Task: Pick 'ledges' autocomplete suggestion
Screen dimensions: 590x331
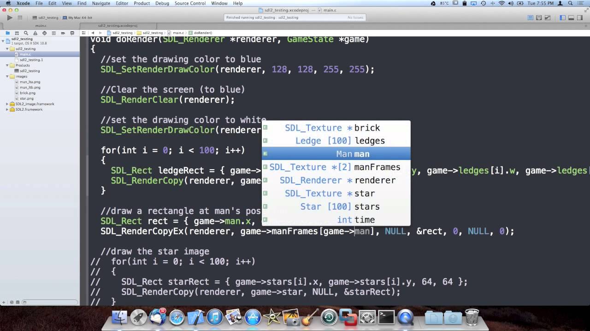Action: [x=336, y=141]
